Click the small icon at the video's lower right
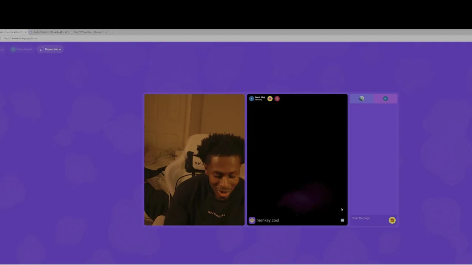Screen dimensions: 472x265 pyautogui.click(x=343, y=220)
